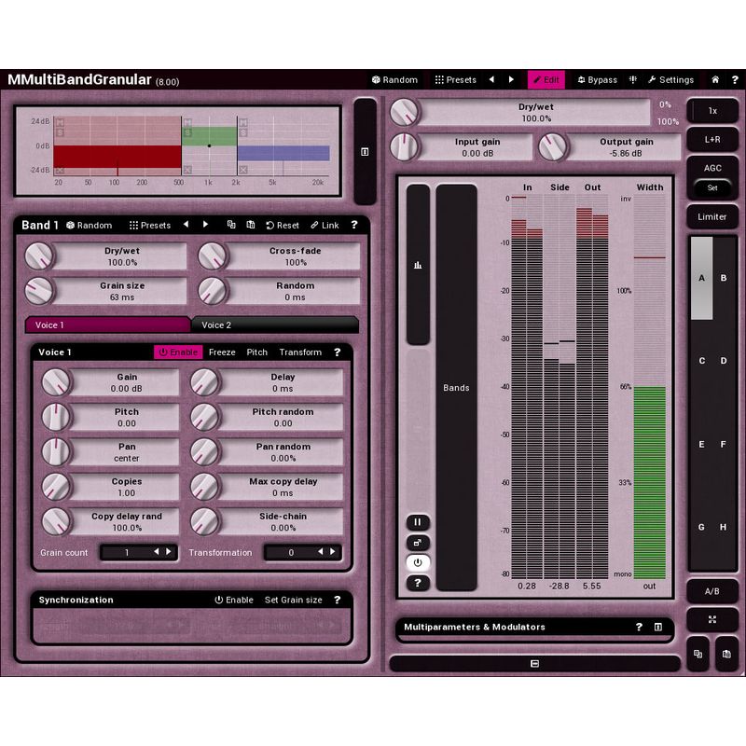The image size is (746, 746).
Task: Open the Voice 1 Pitch options
Action: [x=257, y=352]
